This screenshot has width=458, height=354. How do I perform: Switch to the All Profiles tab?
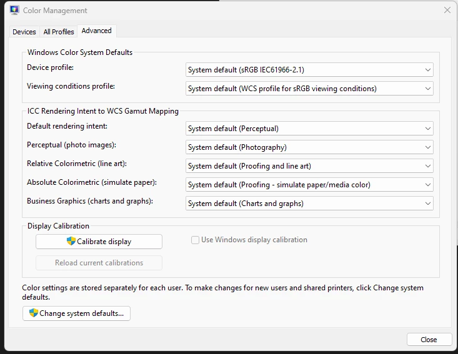coord(59,31)
